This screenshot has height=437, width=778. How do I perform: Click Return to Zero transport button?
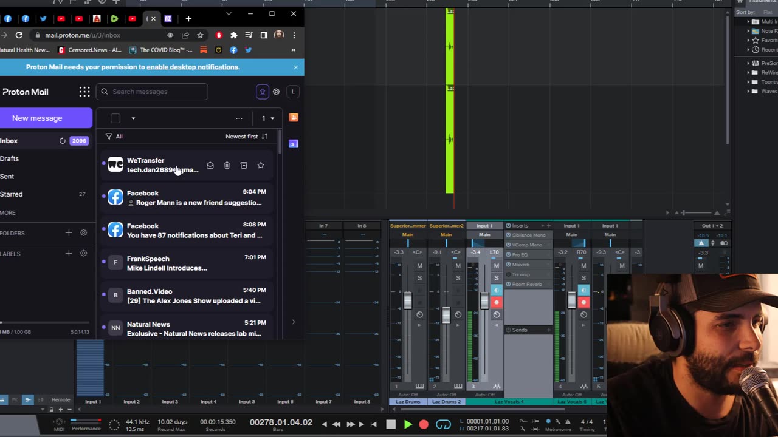(373, 425)
